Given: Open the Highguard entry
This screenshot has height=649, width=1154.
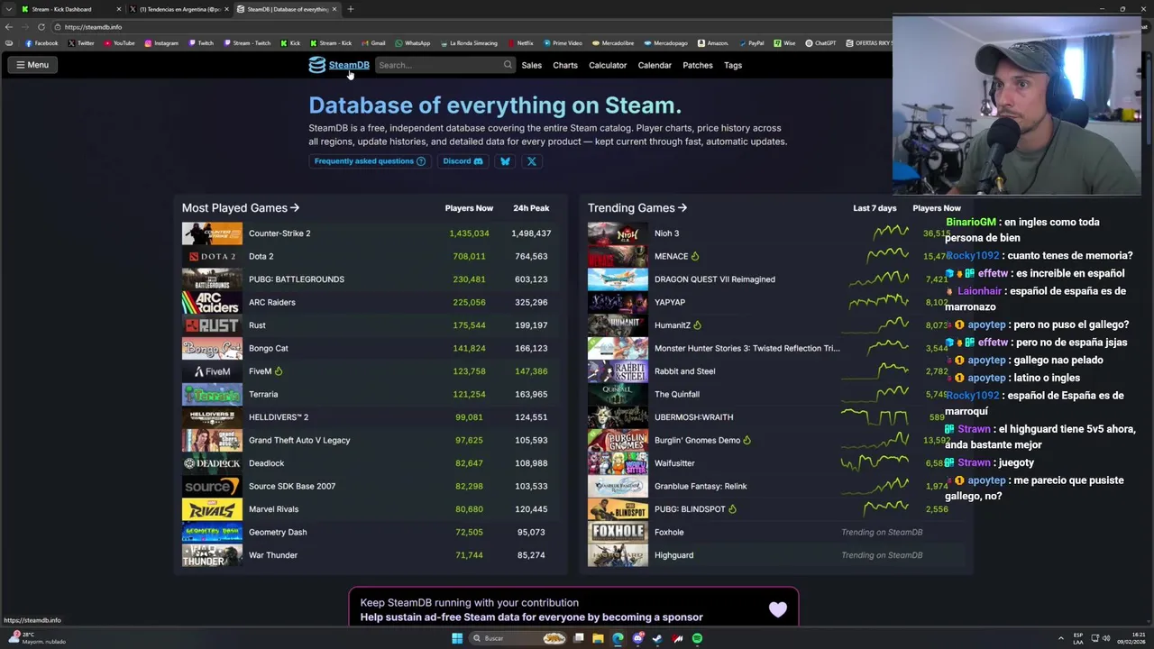Looking at the screenshot, I should (x=674, y=555).
